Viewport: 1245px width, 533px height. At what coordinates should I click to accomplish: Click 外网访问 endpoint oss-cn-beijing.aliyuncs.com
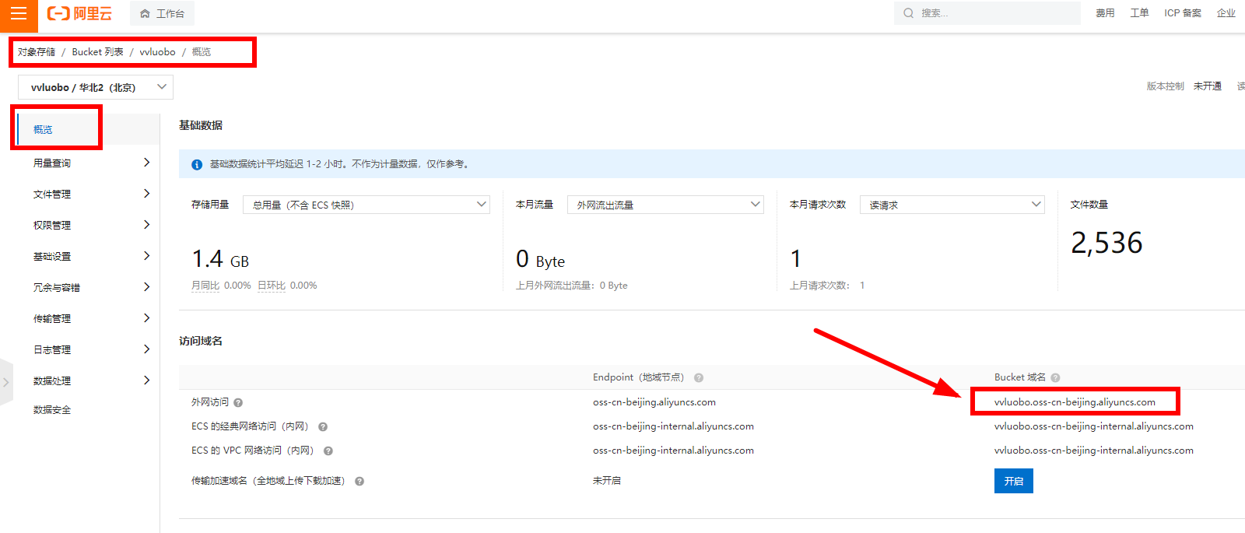coord(654,402)
